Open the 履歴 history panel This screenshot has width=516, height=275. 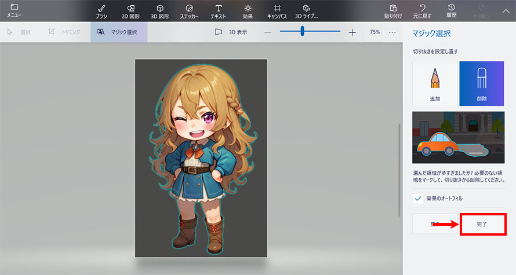(452, 11)
